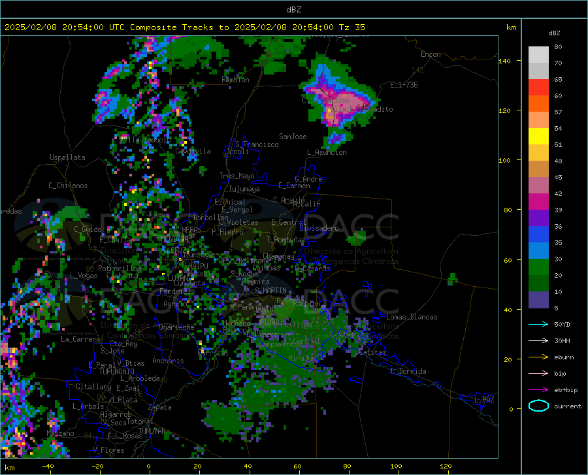This screenshot has width=588, height=475.
Task: Click the L_Vegas map label
Action: click(84, 276)
